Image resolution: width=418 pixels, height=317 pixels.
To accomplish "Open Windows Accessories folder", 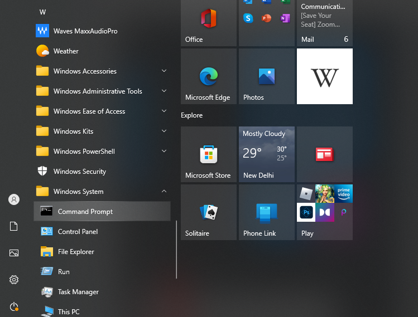I will pos(102,71).
